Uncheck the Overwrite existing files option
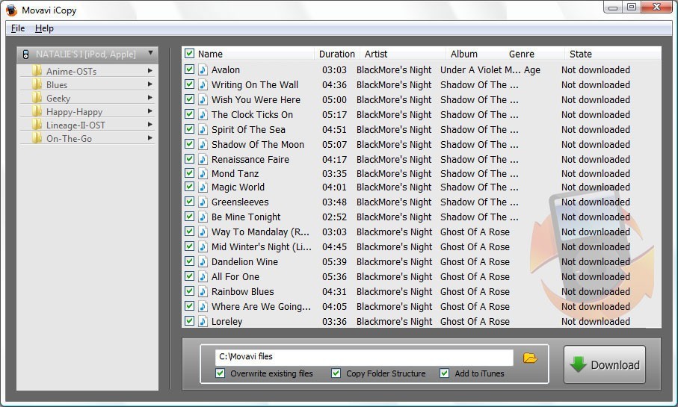This screenshot has height=407, width=678. tap(220, 373)
